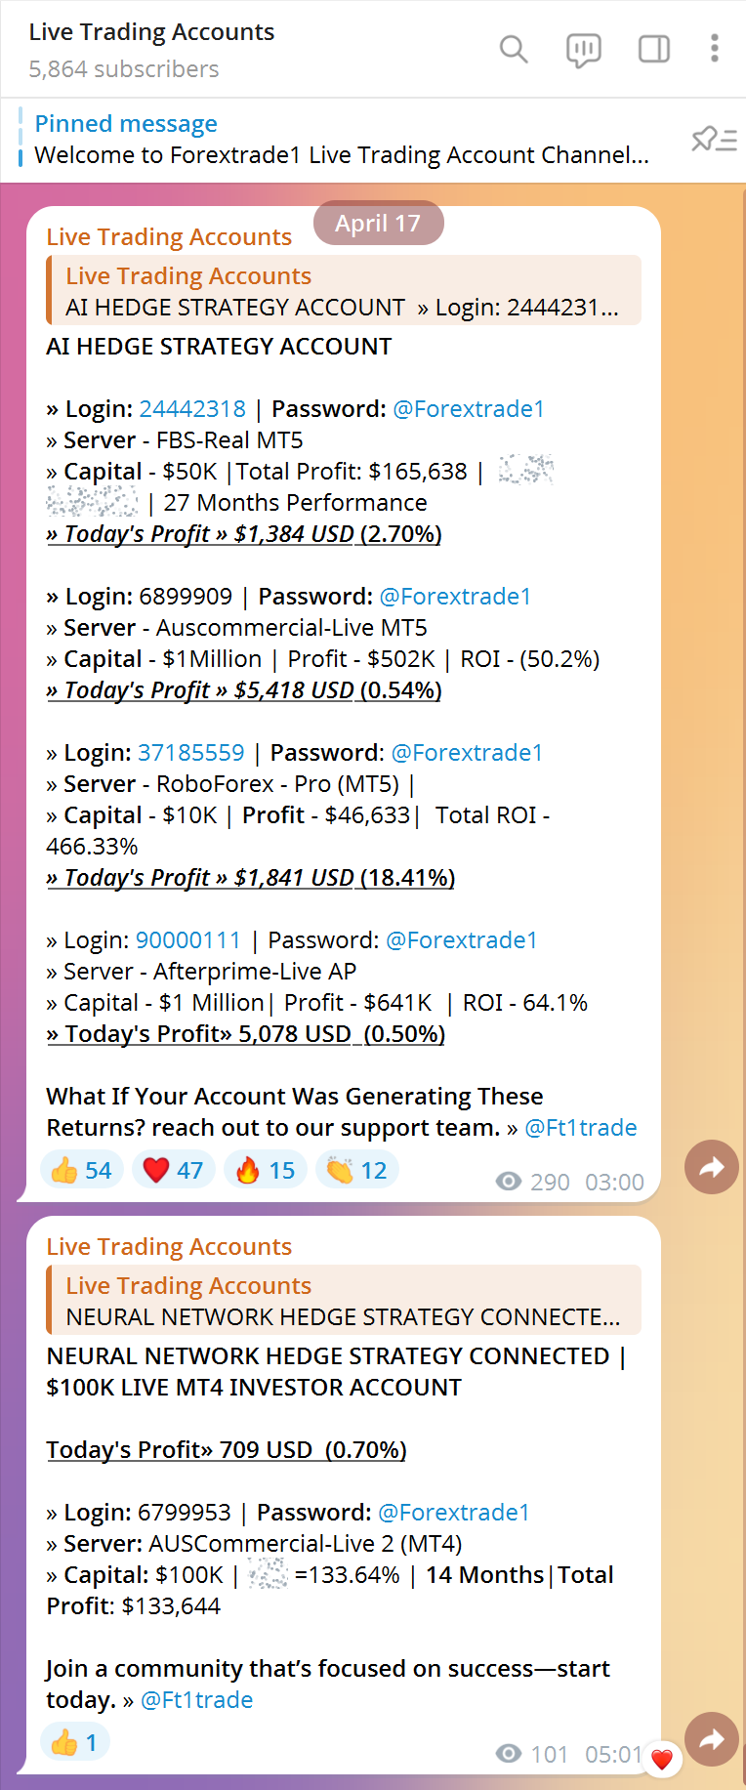This screenshot has width=746, height=1790.
Task: Open the three-dot more options menu
Action: point(715,49)
